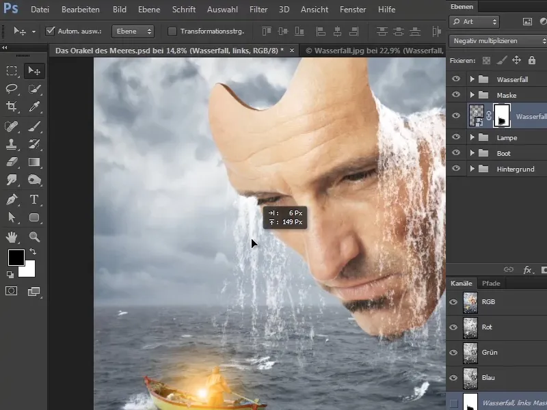The image size is (547, 410).
Task: Toggle visibility of the RGB channel
Action: (453, 302)
